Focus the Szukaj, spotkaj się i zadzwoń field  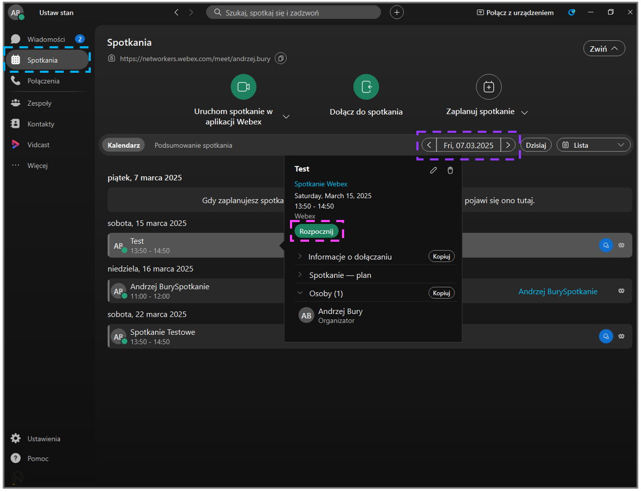click(293, 12)
